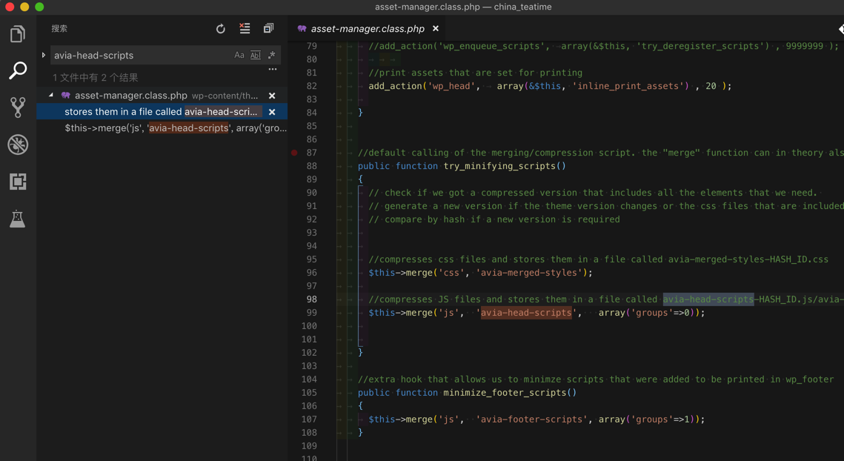Open the Explorer view in activity bar
The height and width of the screenshot is (461, 844).
coord(18,34)
